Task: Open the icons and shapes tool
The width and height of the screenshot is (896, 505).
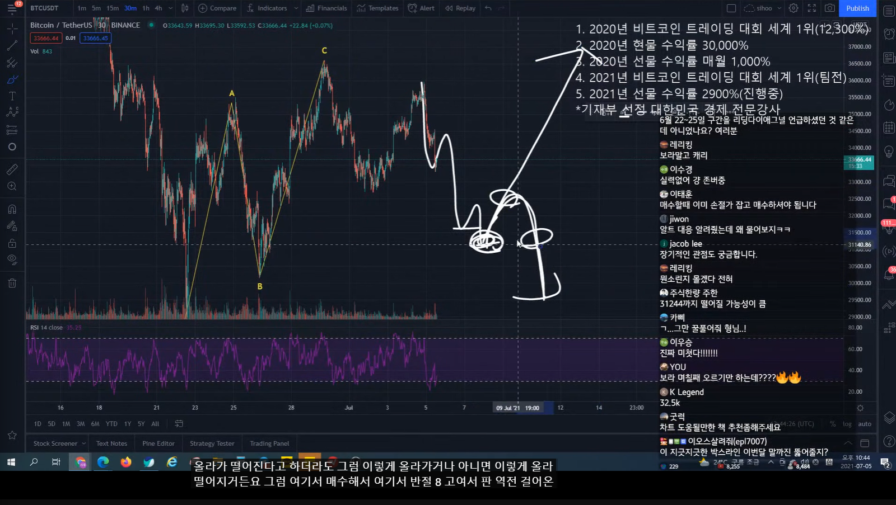Action: pyautogui.click(x=12, y=147)
